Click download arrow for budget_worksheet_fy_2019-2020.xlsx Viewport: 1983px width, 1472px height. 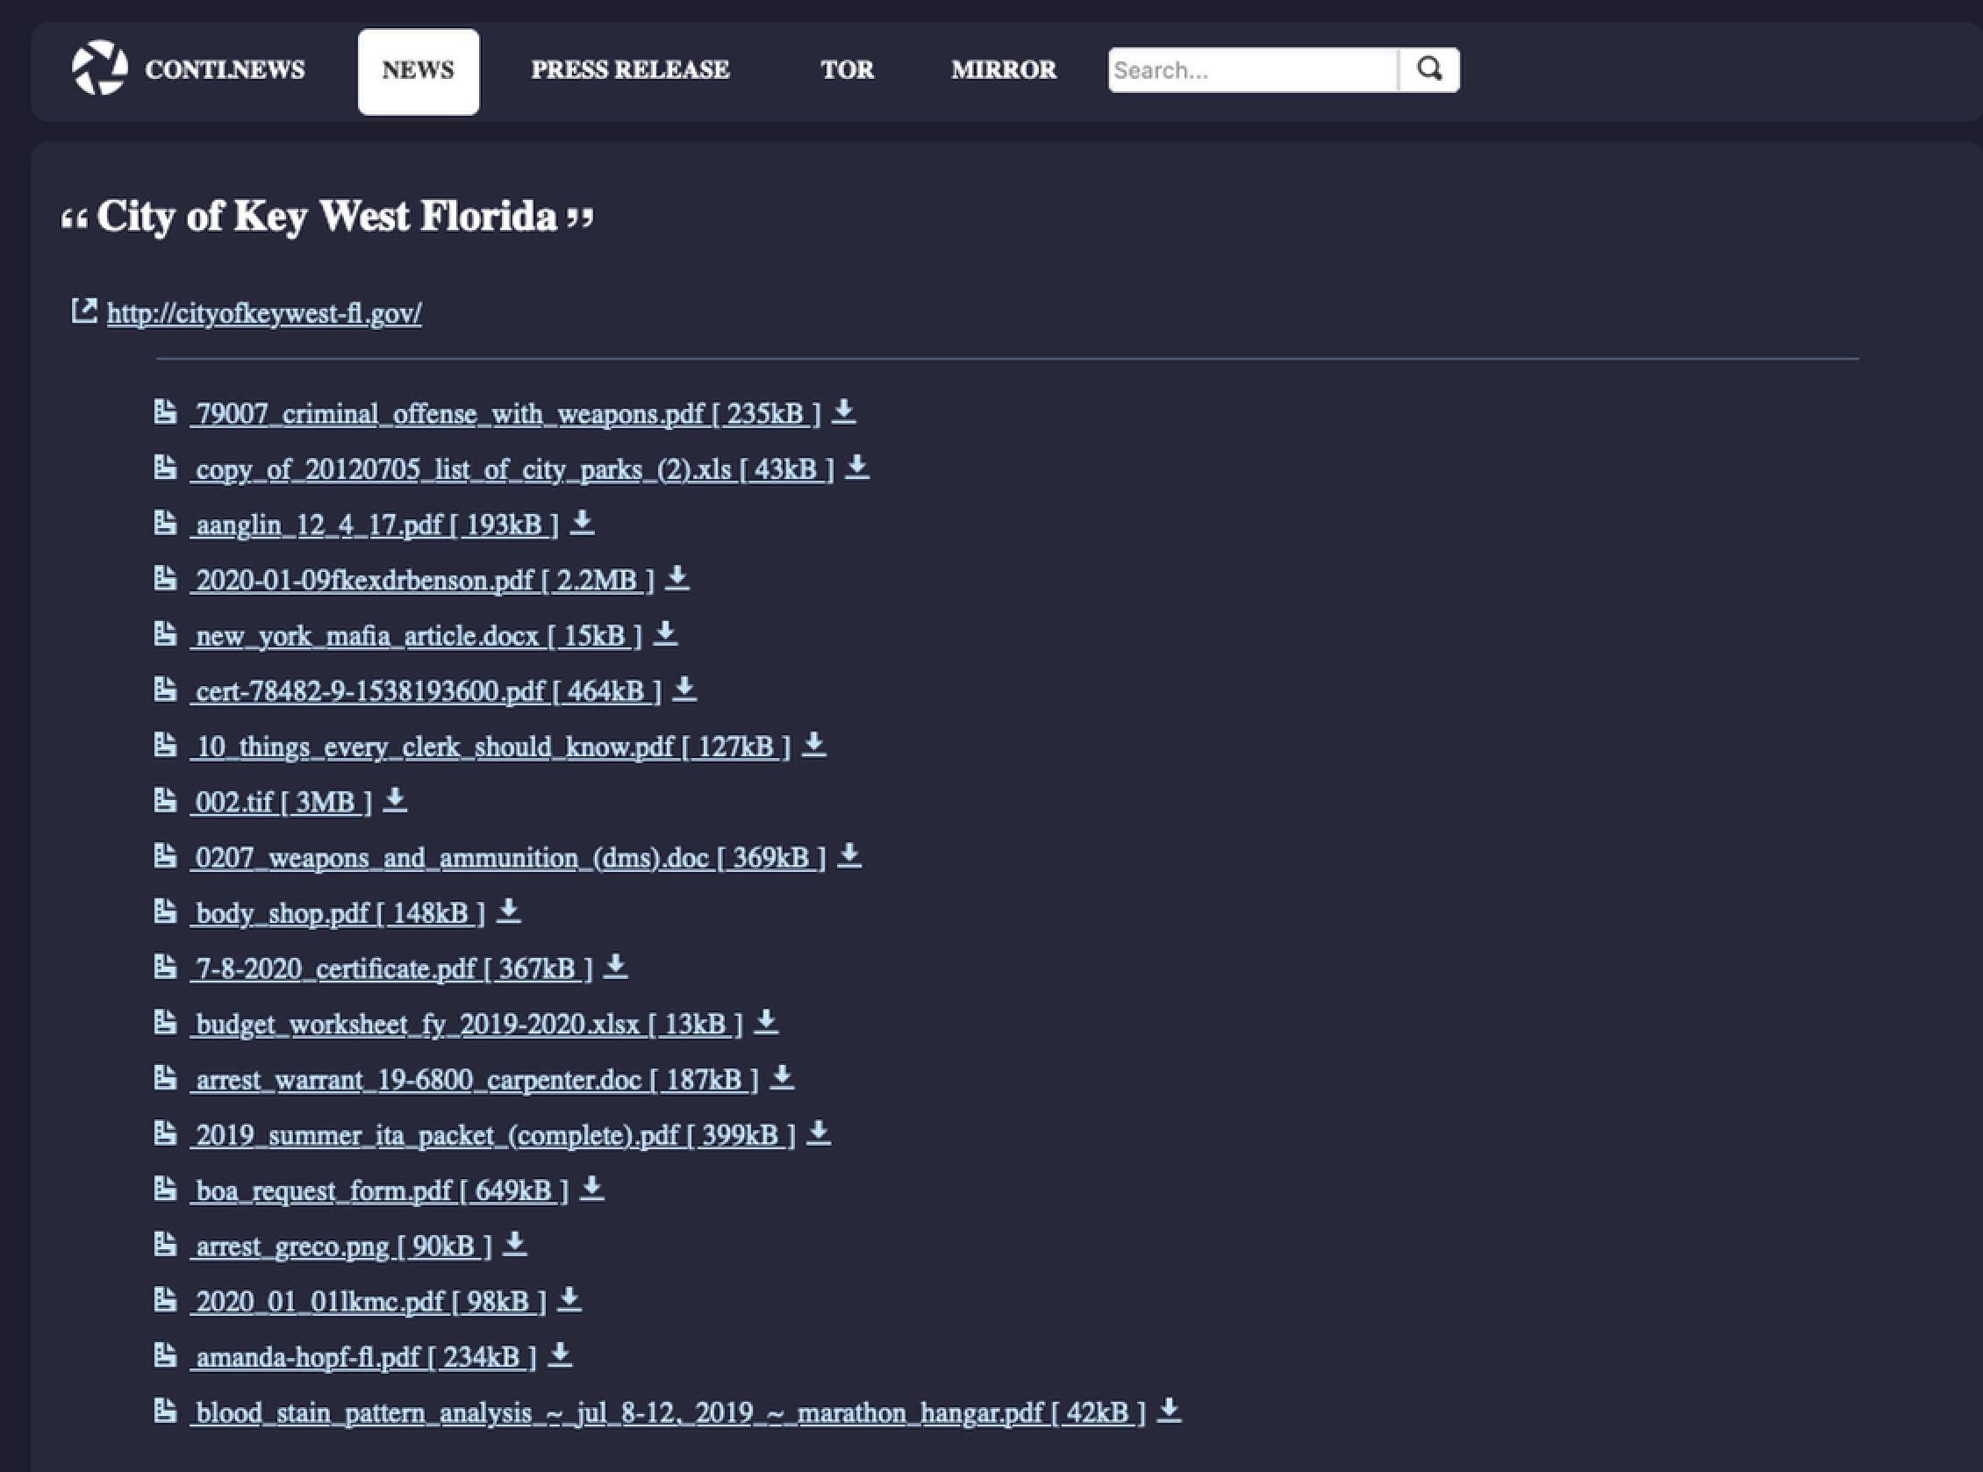click(x=766, y=1022)
